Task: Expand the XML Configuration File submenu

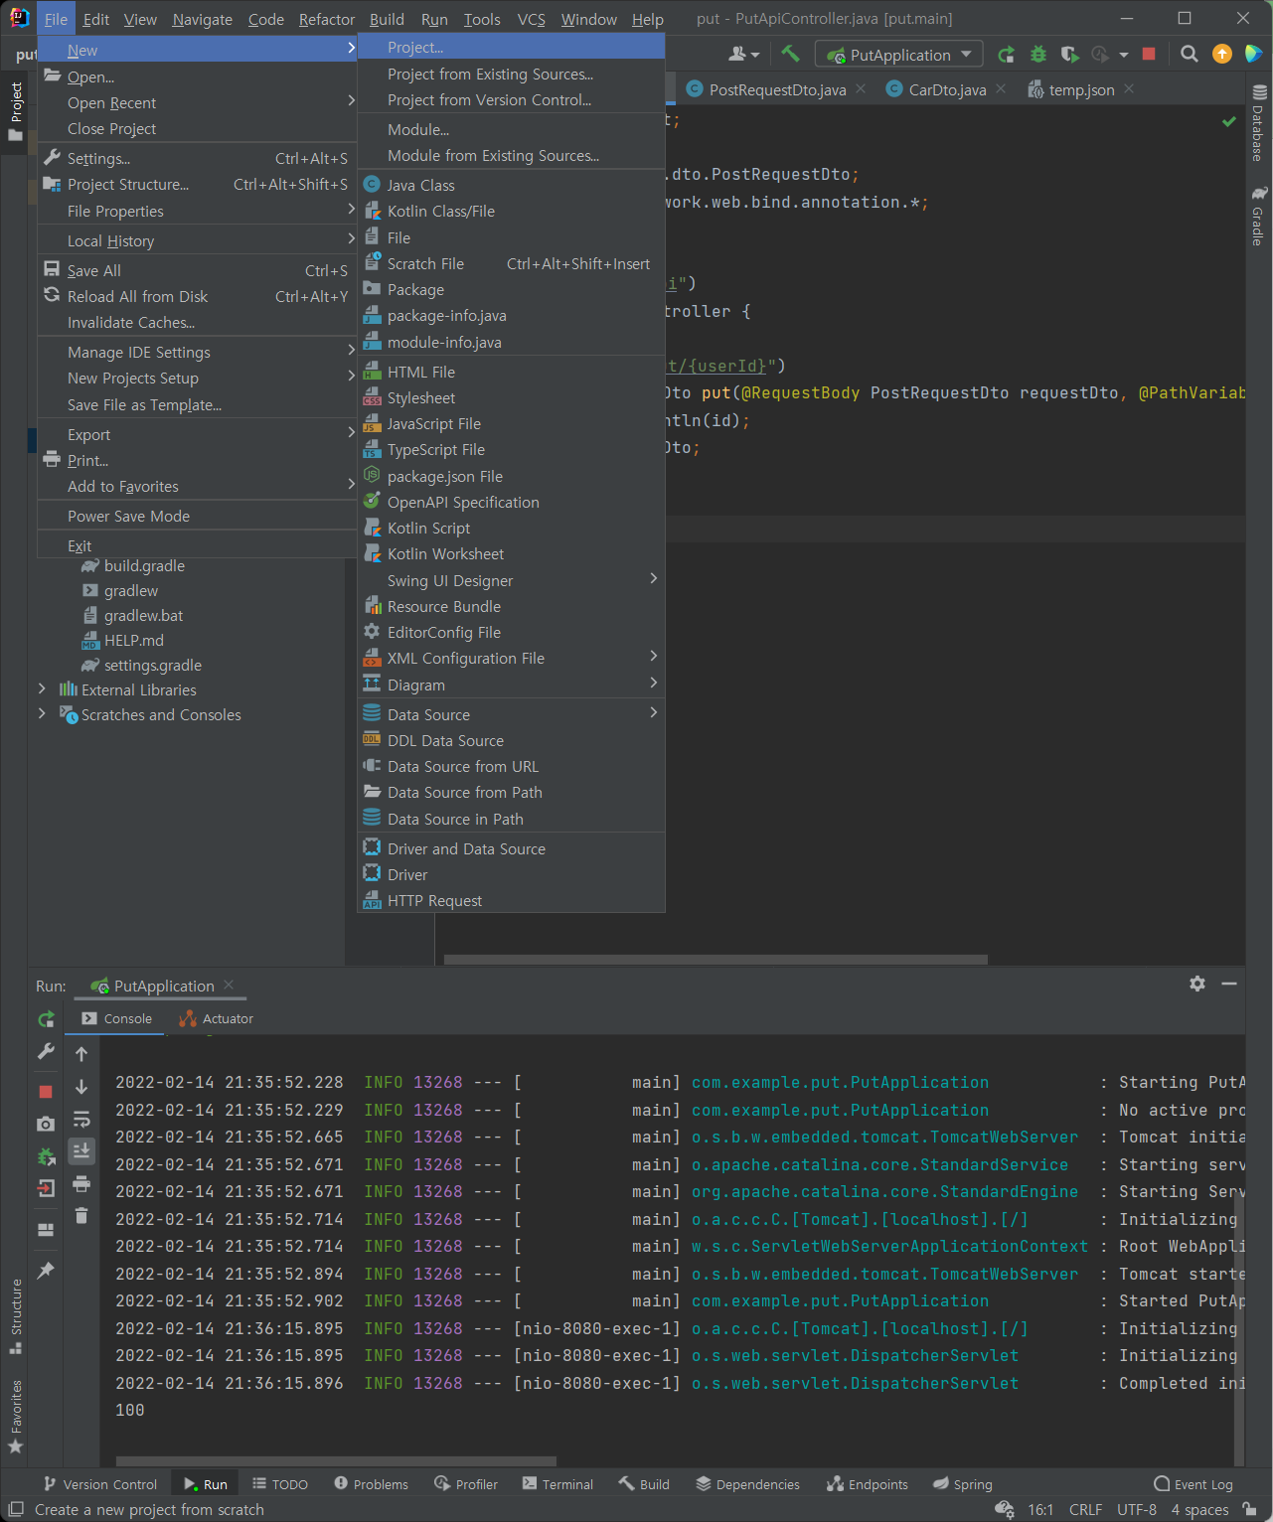Action: coord(511,658)
